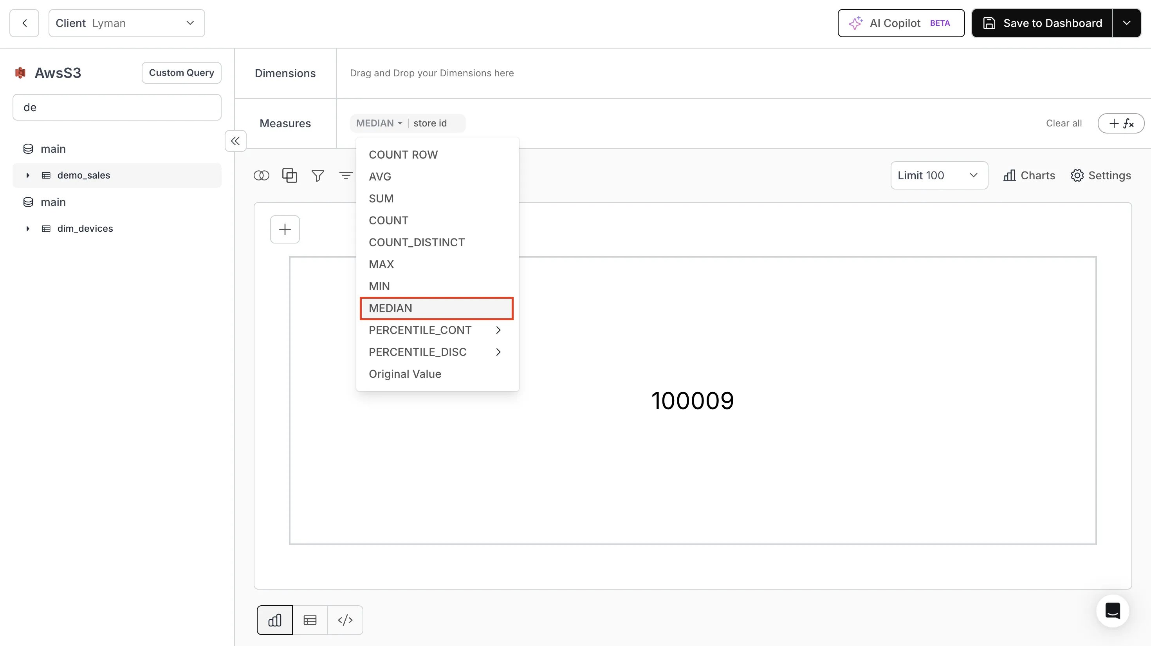Collapse the sidebar with double-chevron icon

click(x=235, y=141)
